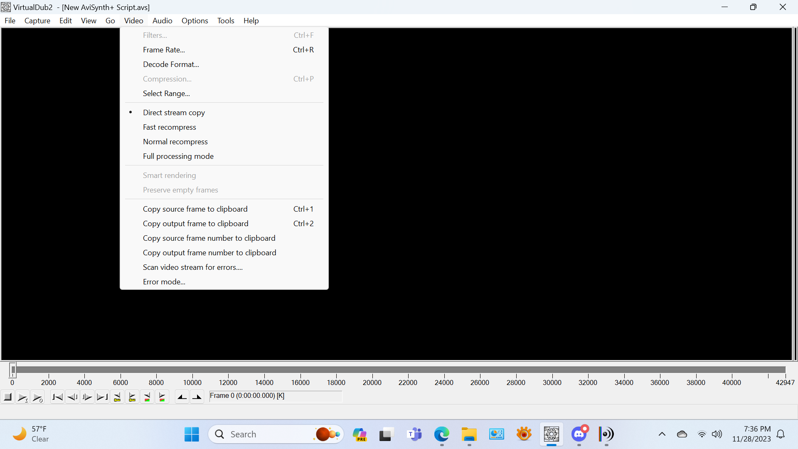Open the Tools menu
The width and height of the screenshot is (798, 449).
pyautogui.click(x=226, y=21)
